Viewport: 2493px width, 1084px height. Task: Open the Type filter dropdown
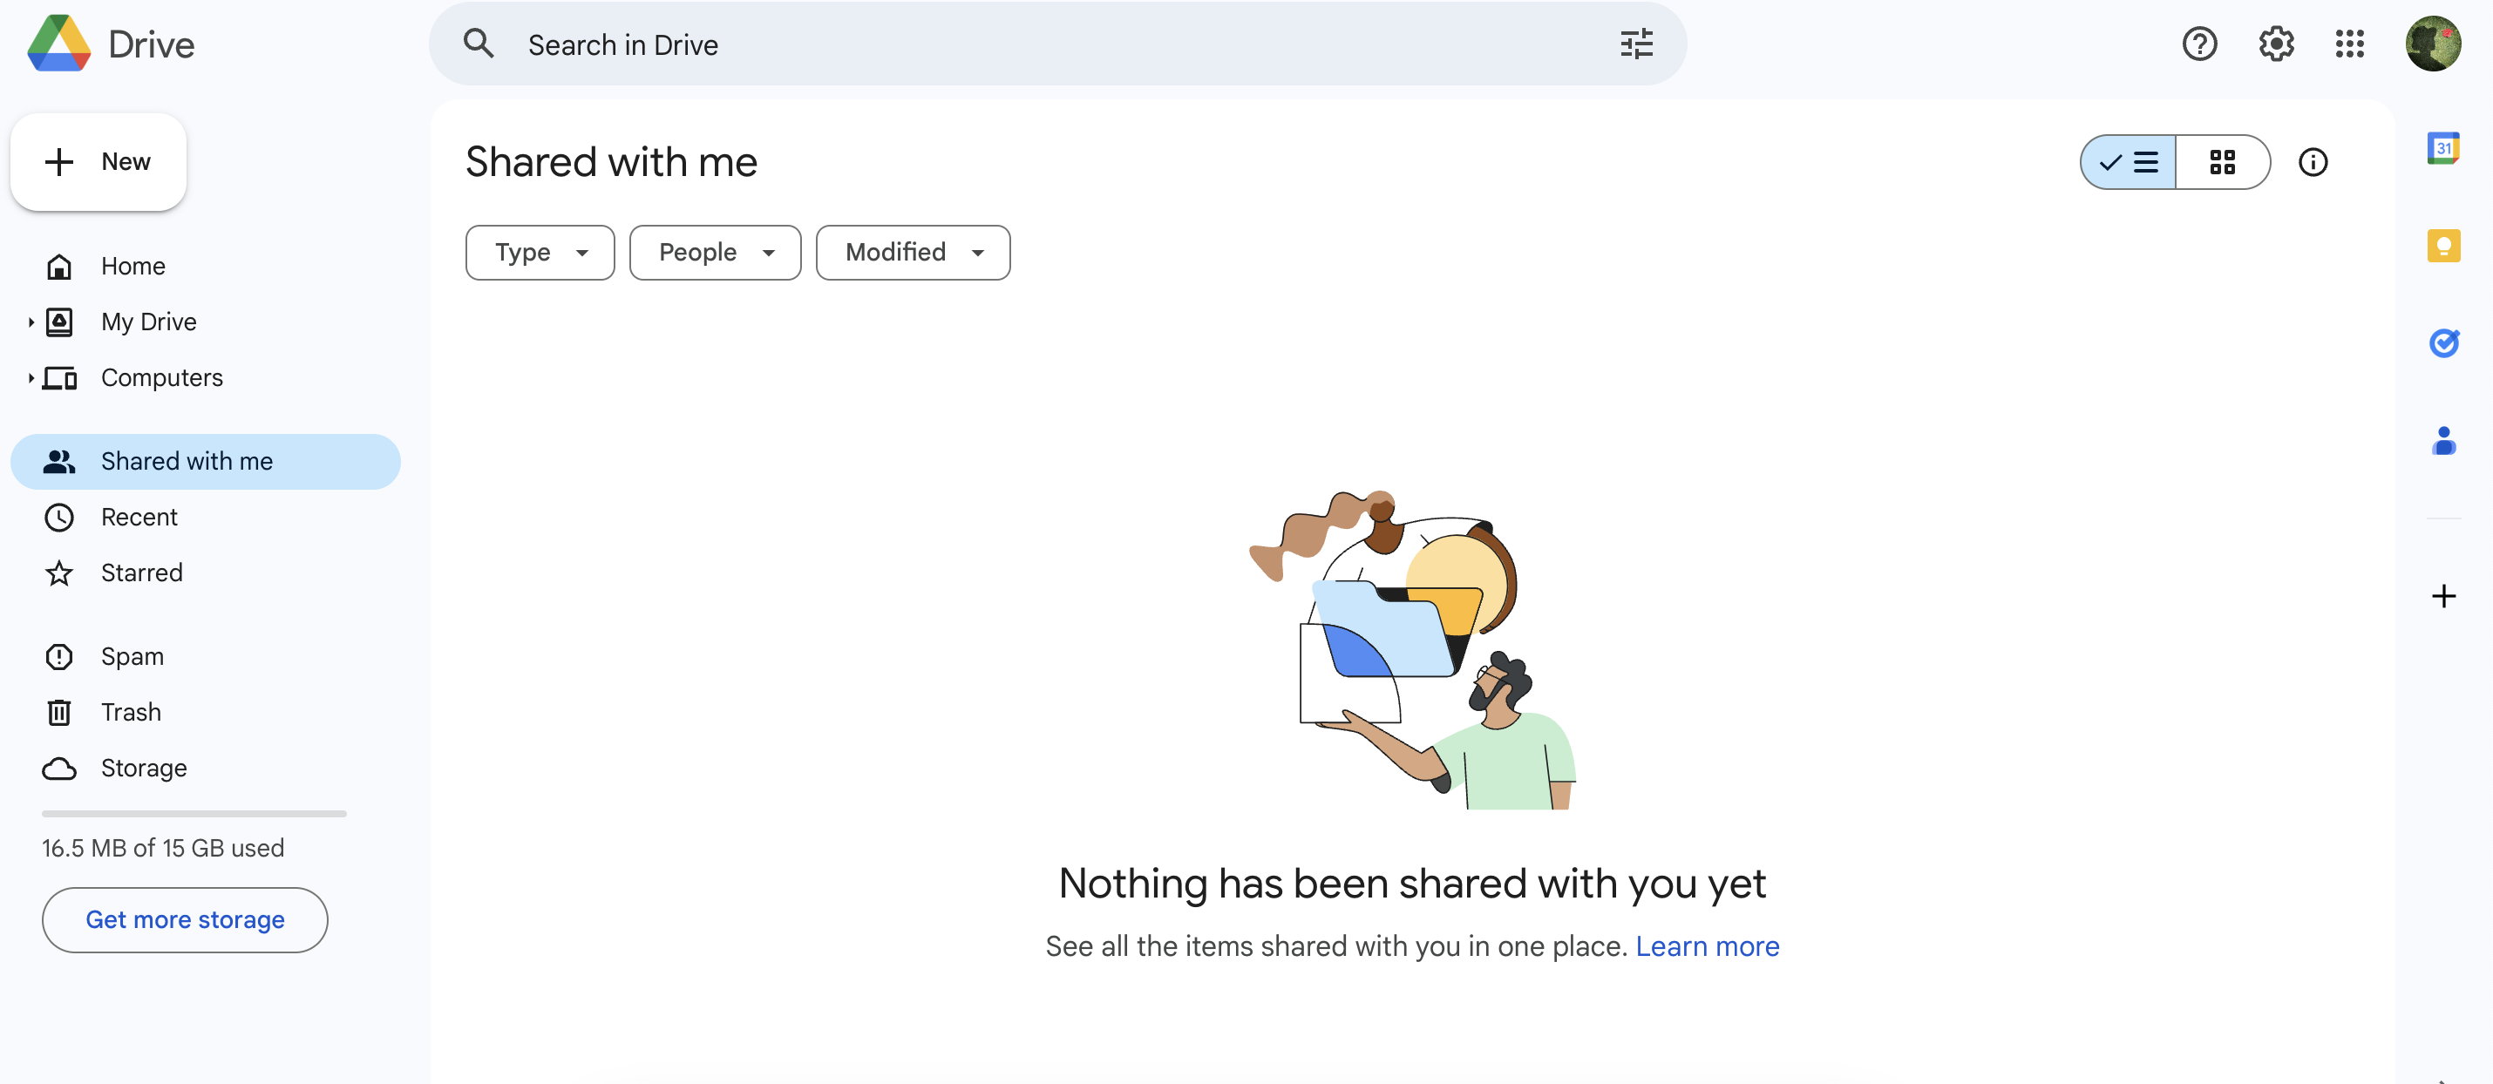coord(540,253)
